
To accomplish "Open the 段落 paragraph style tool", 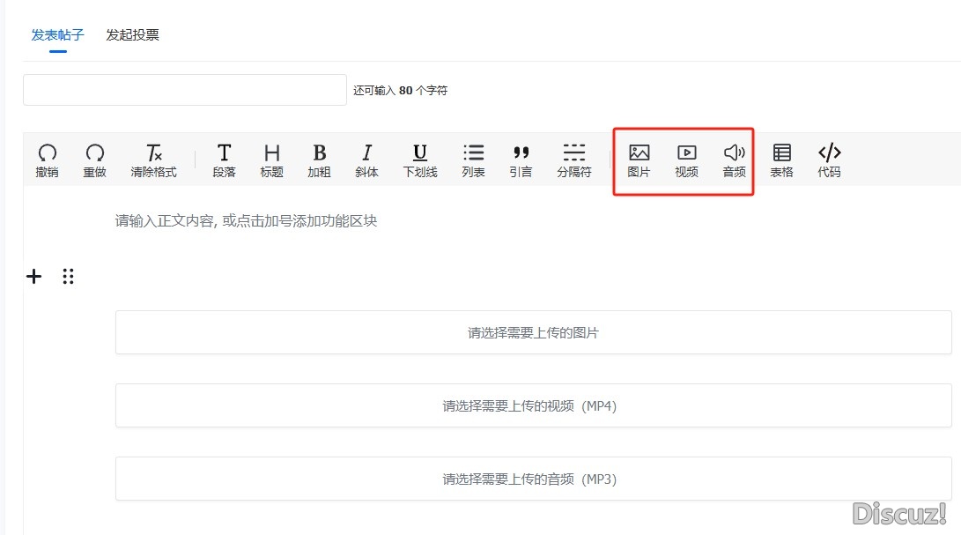I will [224, 160].
